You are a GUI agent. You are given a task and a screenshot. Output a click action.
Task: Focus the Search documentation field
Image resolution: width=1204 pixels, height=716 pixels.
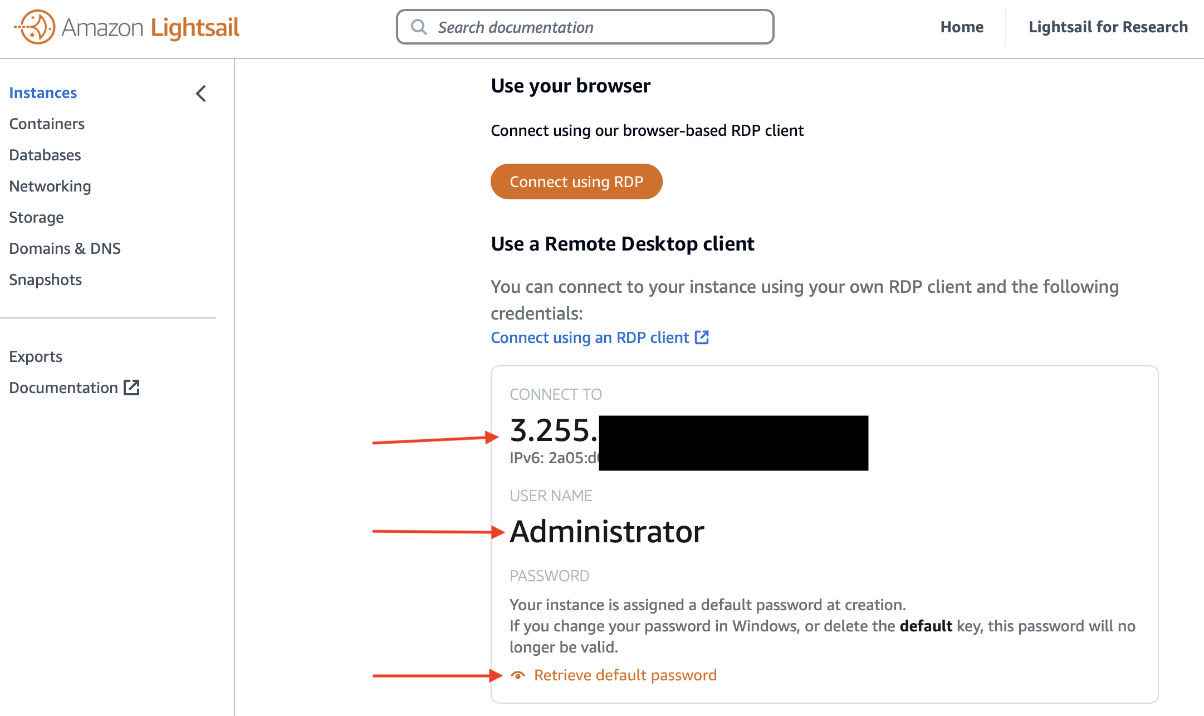(x=585, y=27)
